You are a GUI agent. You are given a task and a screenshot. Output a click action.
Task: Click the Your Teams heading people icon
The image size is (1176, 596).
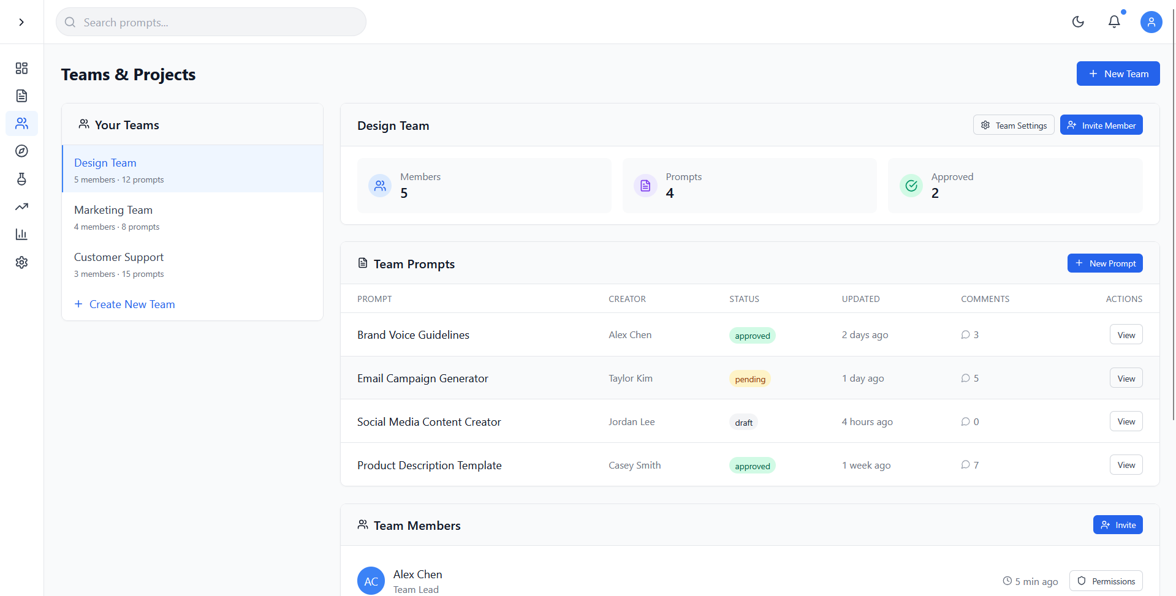click(x=84, y=124)
